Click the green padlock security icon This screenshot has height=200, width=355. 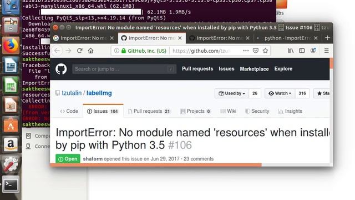[123, 51]
